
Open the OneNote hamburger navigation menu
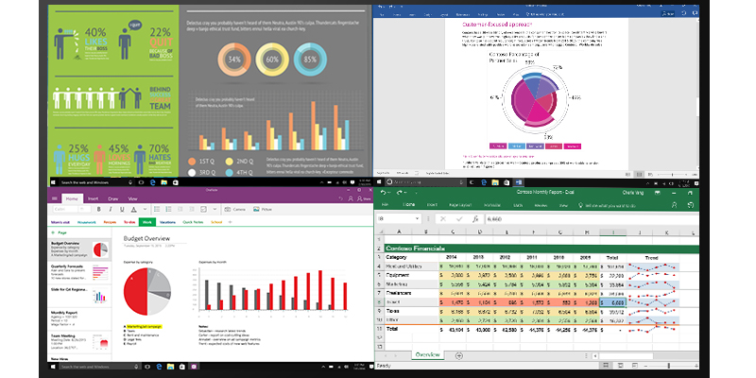53,198
